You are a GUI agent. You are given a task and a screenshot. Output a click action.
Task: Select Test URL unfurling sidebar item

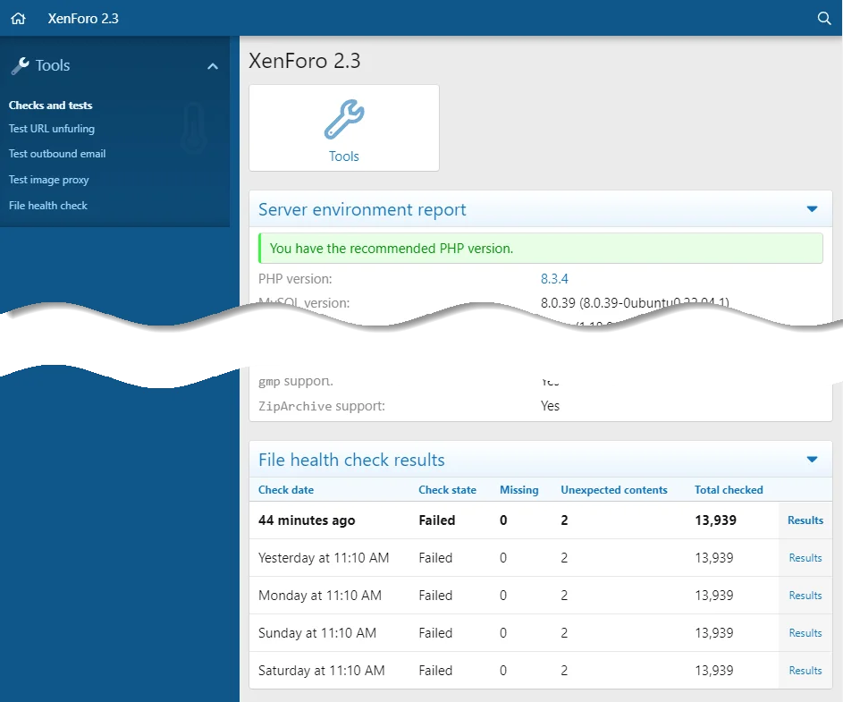click(52, 129)
